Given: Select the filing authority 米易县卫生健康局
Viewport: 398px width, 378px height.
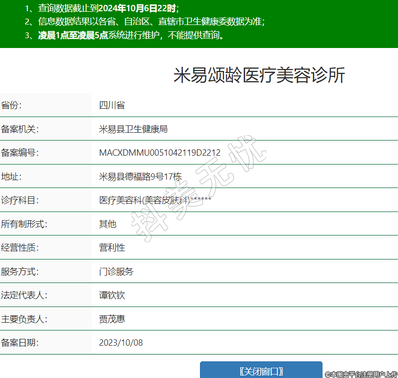Looking at the screenshot, I should (x=133, y=129).
